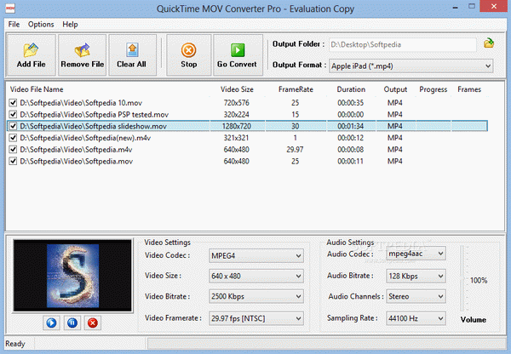Click the Go Convert button
Viewport: 511px width, 354px height.
238,55
